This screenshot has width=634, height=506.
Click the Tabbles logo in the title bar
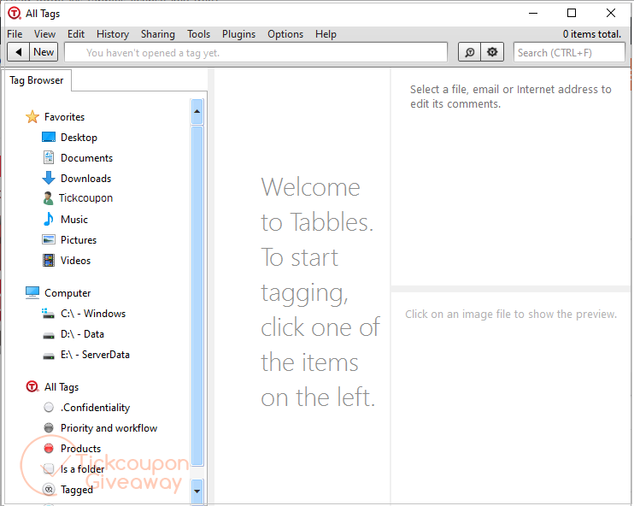(x=15, y=14)
